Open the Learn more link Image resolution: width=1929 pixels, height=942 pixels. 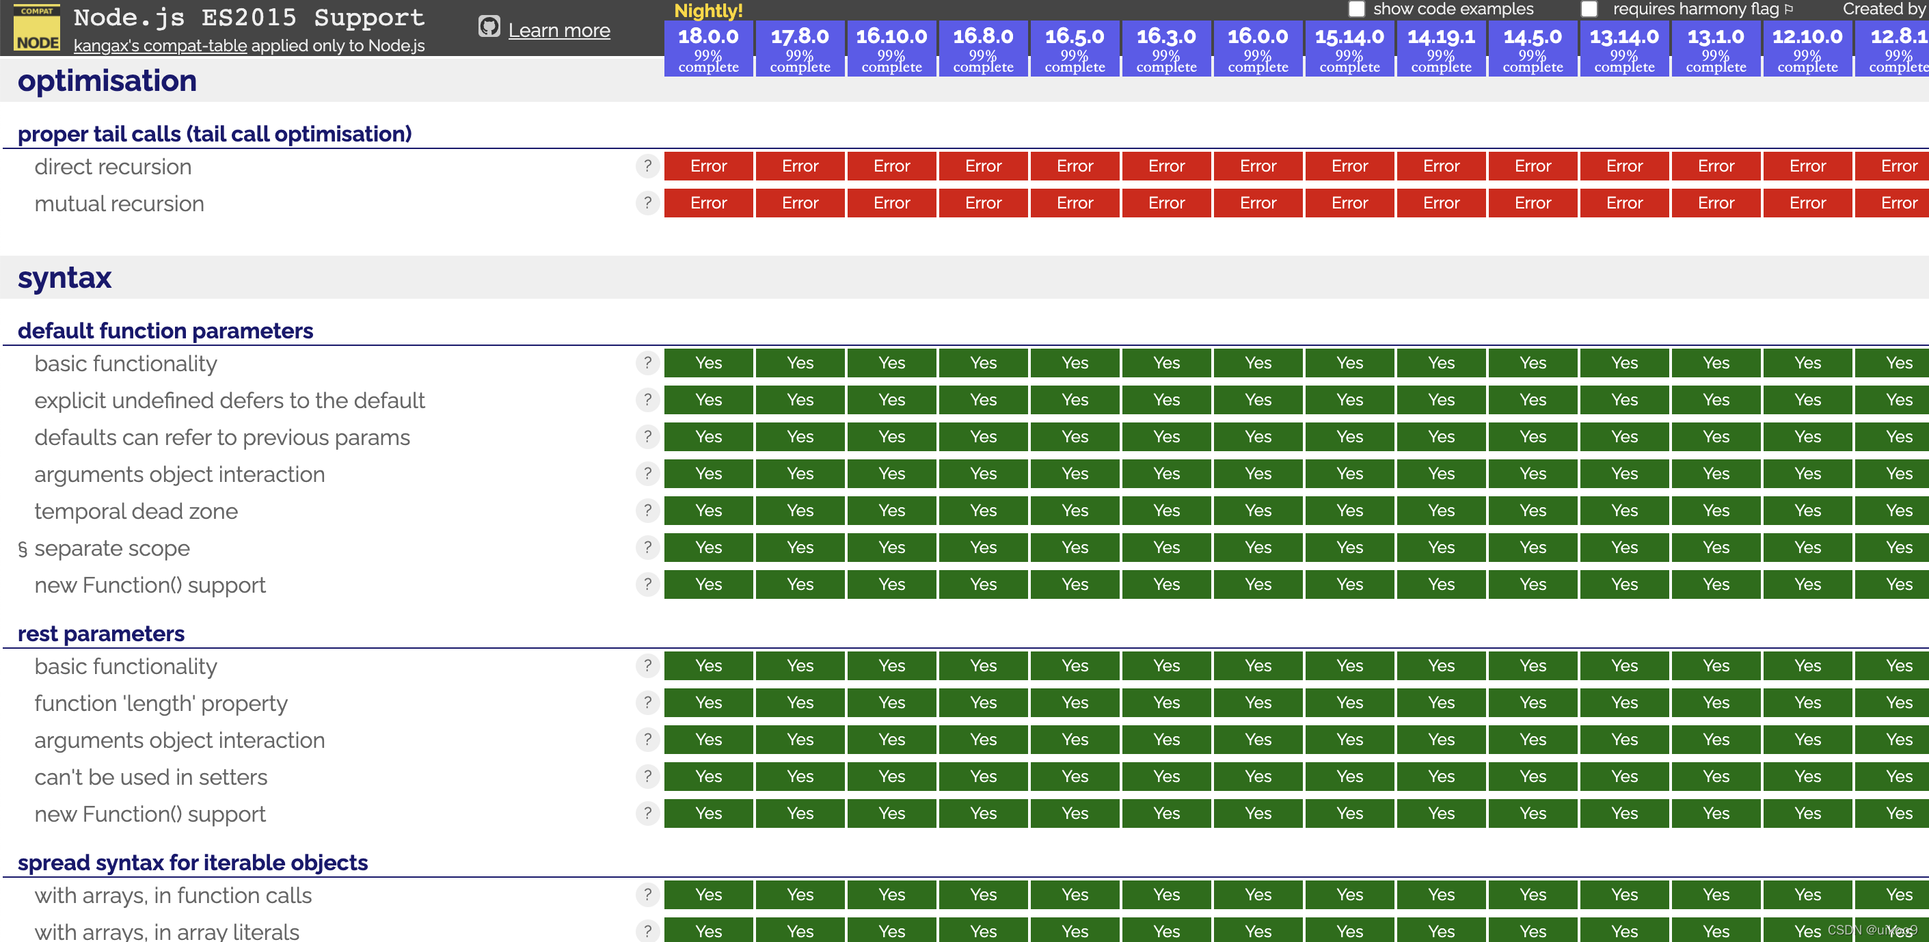pos(558,29)
